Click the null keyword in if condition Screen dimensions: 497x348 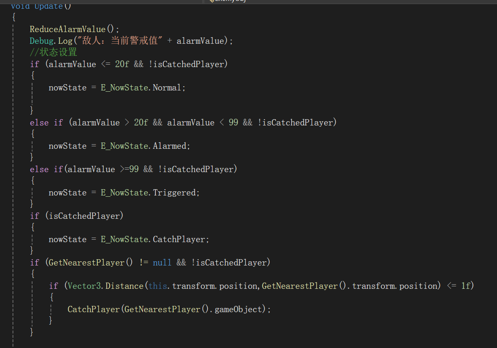tap(162, 263)
